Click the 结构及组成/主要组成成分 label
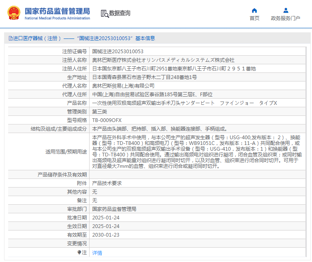 (x=59, y=129)
